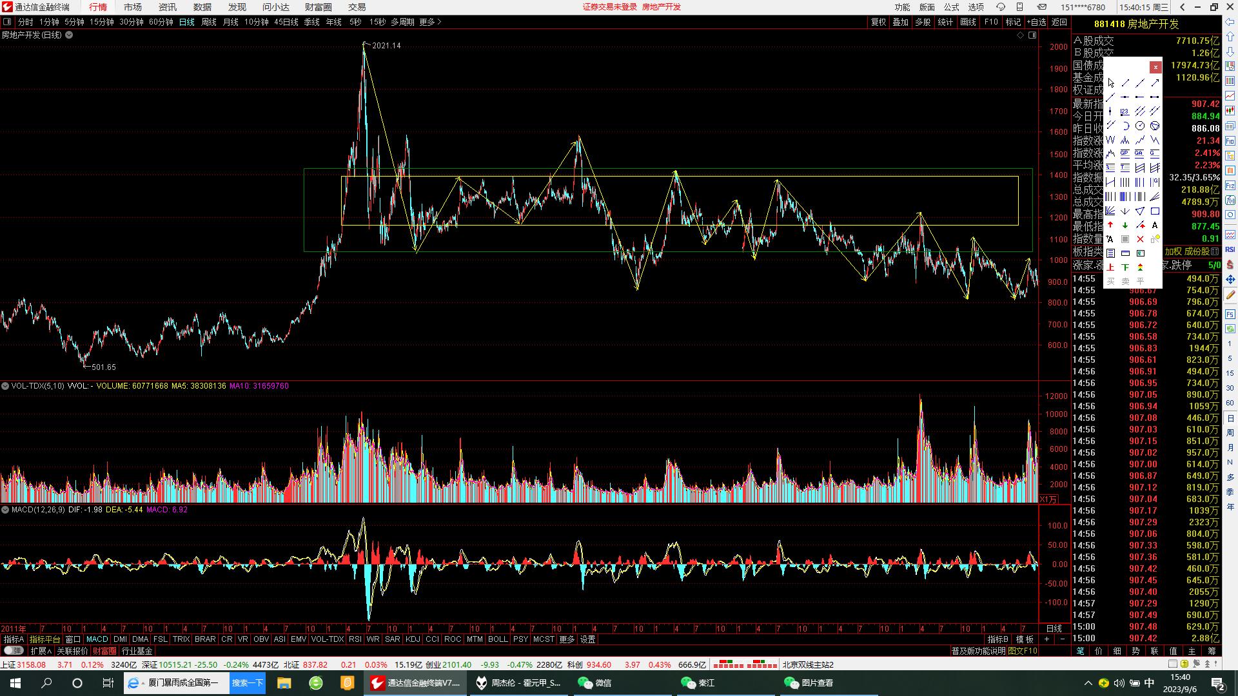Pick the GP golden-section line tool
This screenshot has height=696, width=1238.
[x=1125, y=154]
